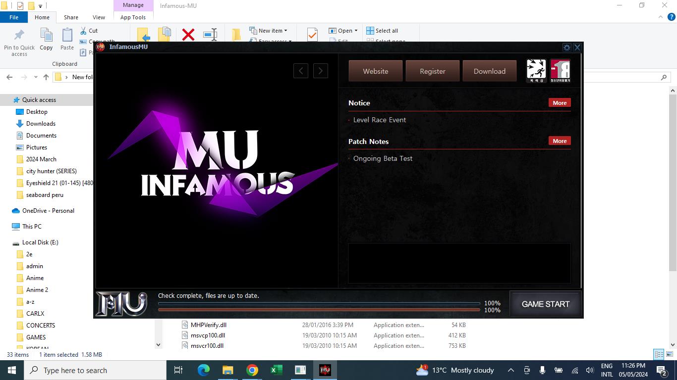Click Select all in Explorer ribbon

tap(382, 31)
